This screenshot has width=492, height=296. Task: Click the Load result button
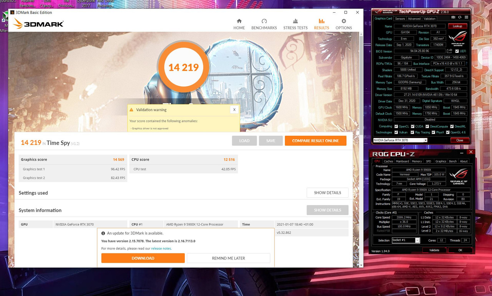[244, 141]
